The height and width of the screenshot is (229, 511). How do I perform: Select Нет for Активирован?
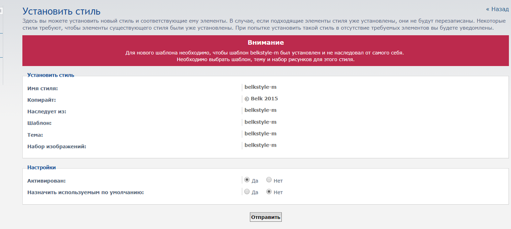[x=269, y=180]
